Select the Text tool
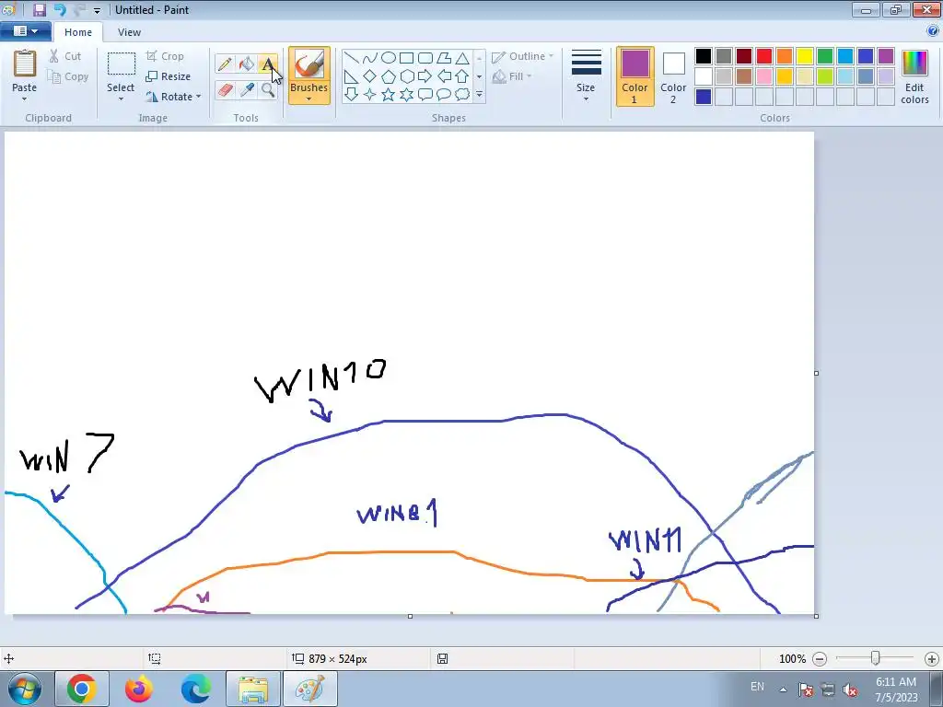The image size is (943, 707). point(268,64)
